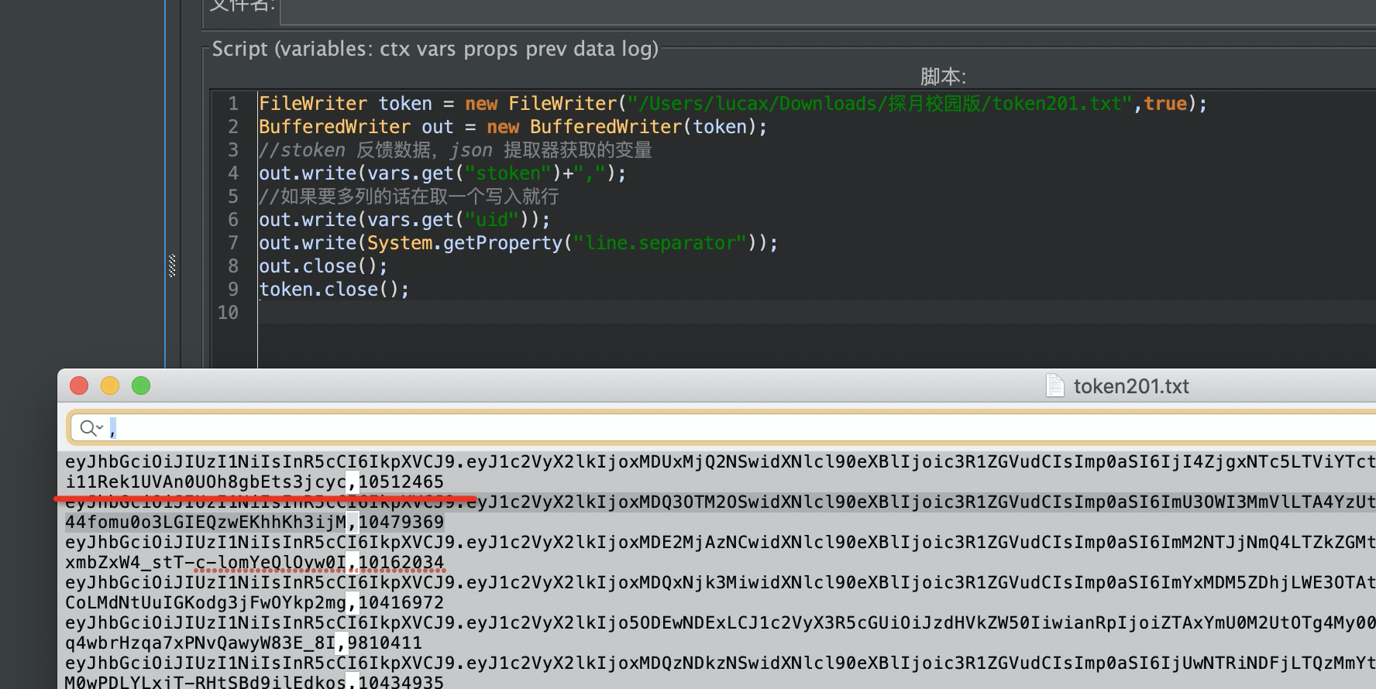Click the token ending "CoLMdNtUuIGKodg3jFwOYkp2mg"

click(206, 603)
